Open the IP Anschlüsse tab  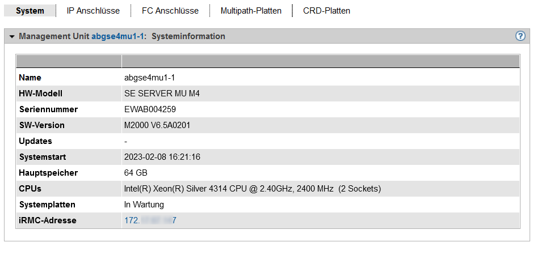click(x=93, y=11)
